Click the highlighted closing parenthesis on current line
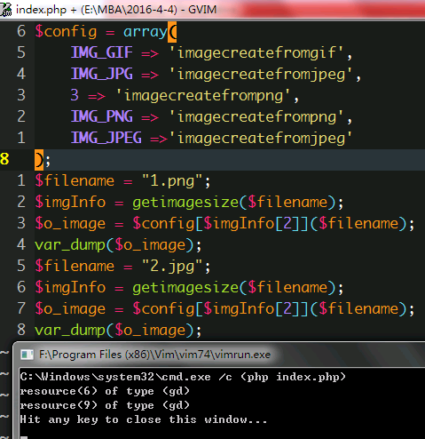The width and height of the screenshot is (425, 439). (39, 160)
